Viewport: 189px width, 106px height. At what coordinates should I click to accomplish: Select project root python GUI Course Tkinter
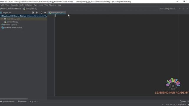tap(15, 16)
